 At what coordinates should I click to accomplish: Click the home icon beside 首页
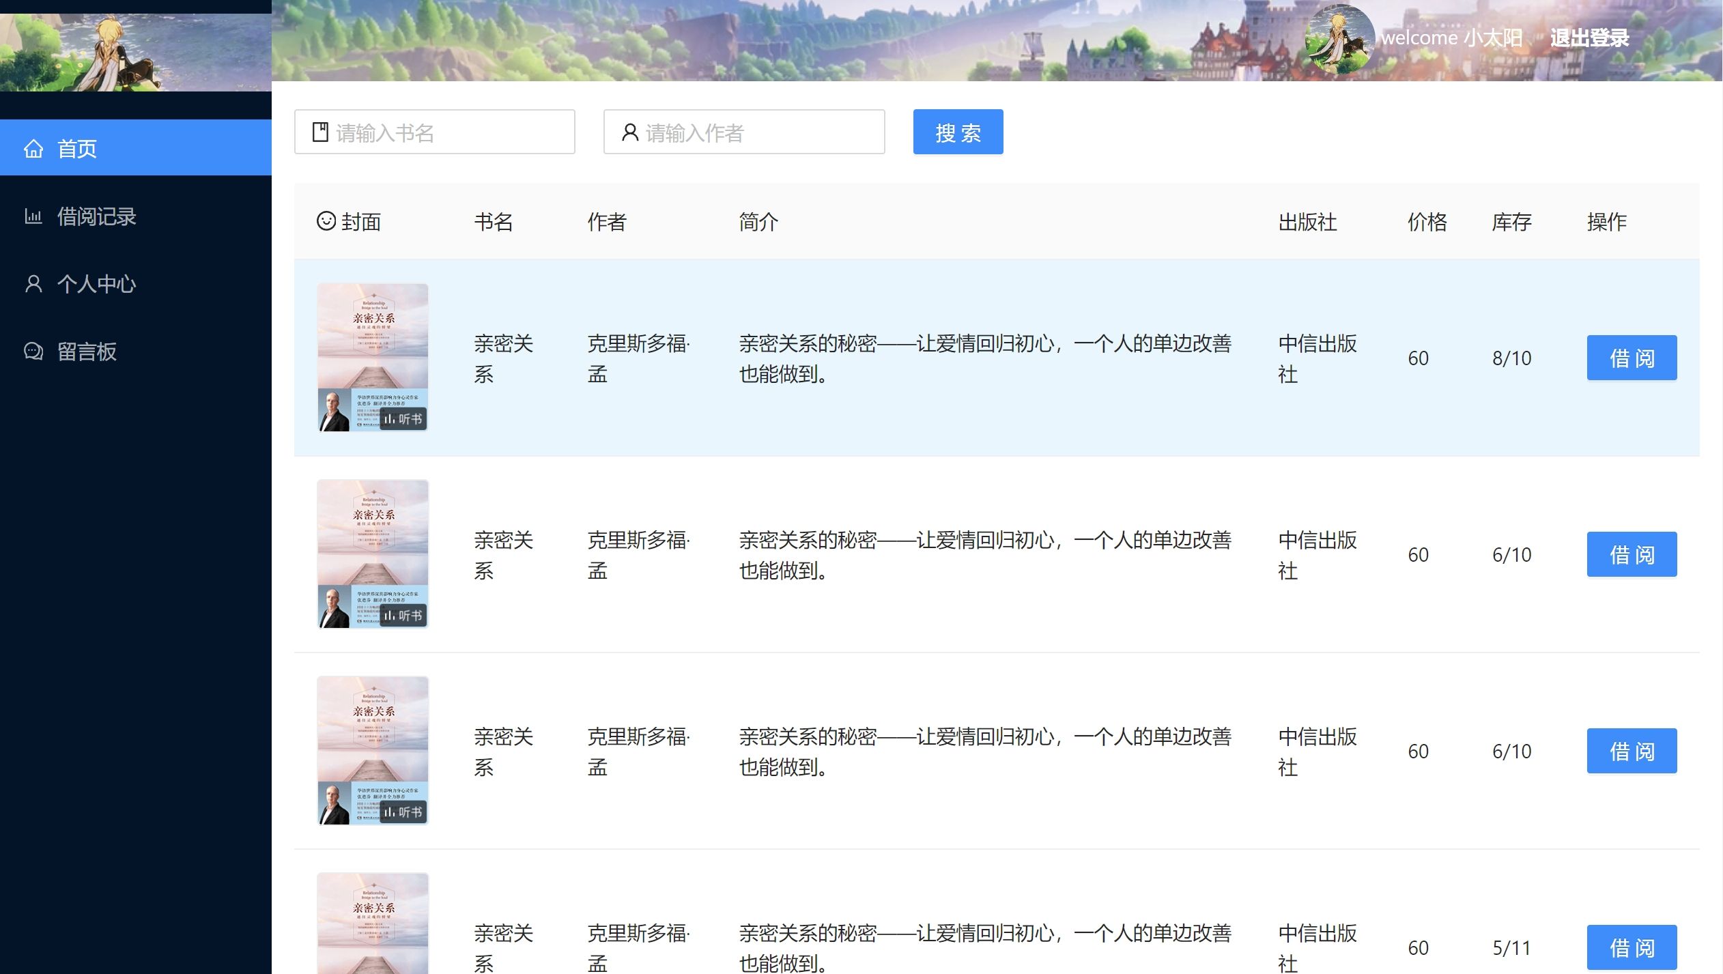[x=33, y=148]
